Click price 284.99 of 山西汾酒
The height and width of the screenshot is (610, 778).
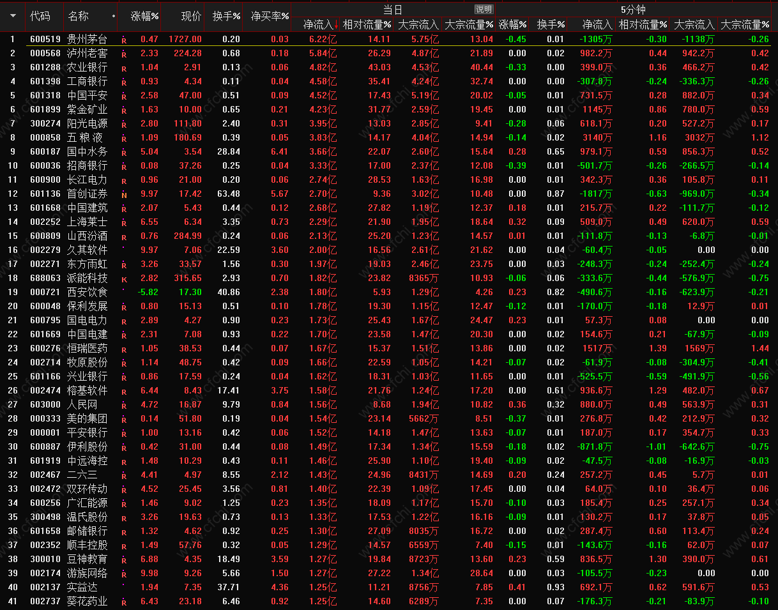coord(188,236)
